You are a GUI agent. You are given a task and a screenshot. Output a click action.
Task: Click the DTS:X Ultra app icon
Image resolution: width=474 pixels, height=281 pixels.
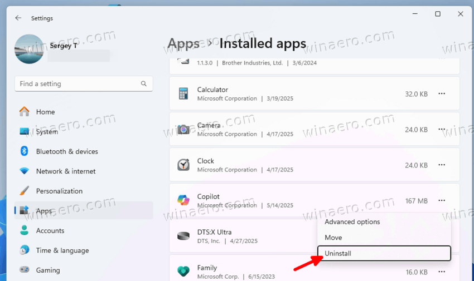pos(183,236)
